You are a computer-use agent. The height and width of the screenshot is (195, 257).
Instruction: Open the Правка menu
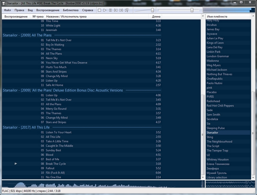tap(19, 10)
